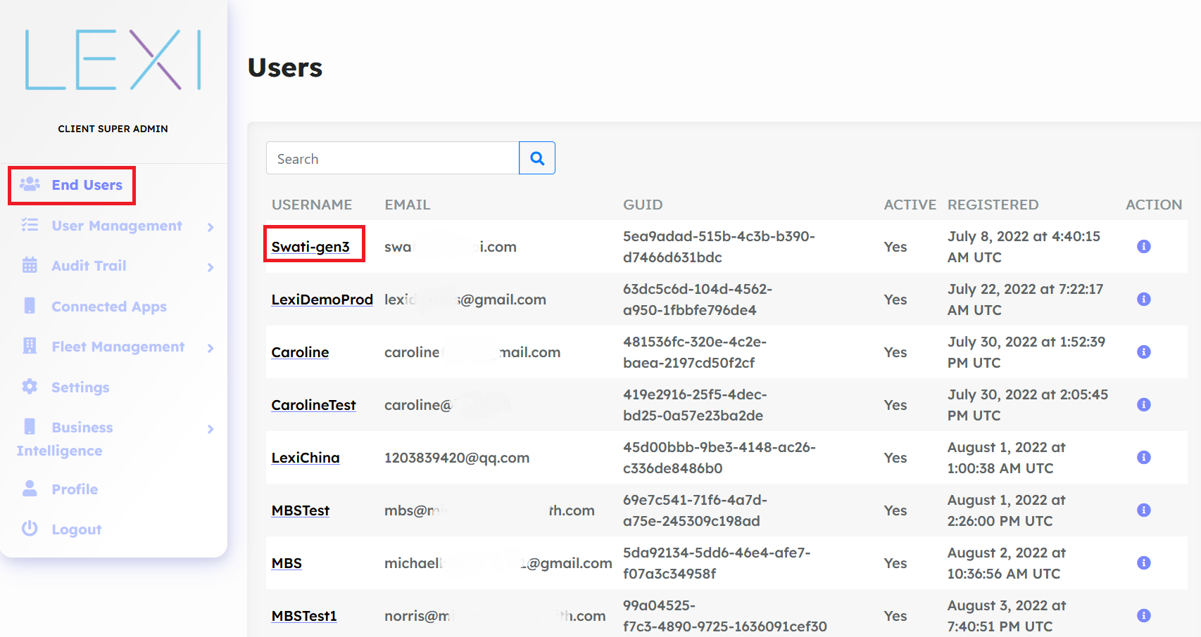Open the LexiDemoProd user link
The height and width of the screenshot is (637, 1201).
pos(322,300)
